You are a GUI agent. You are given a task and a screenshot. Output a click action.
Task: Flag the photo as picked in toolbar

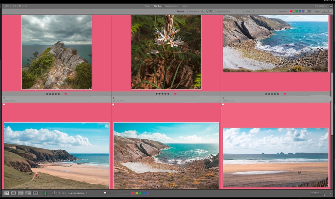point(105,193)
